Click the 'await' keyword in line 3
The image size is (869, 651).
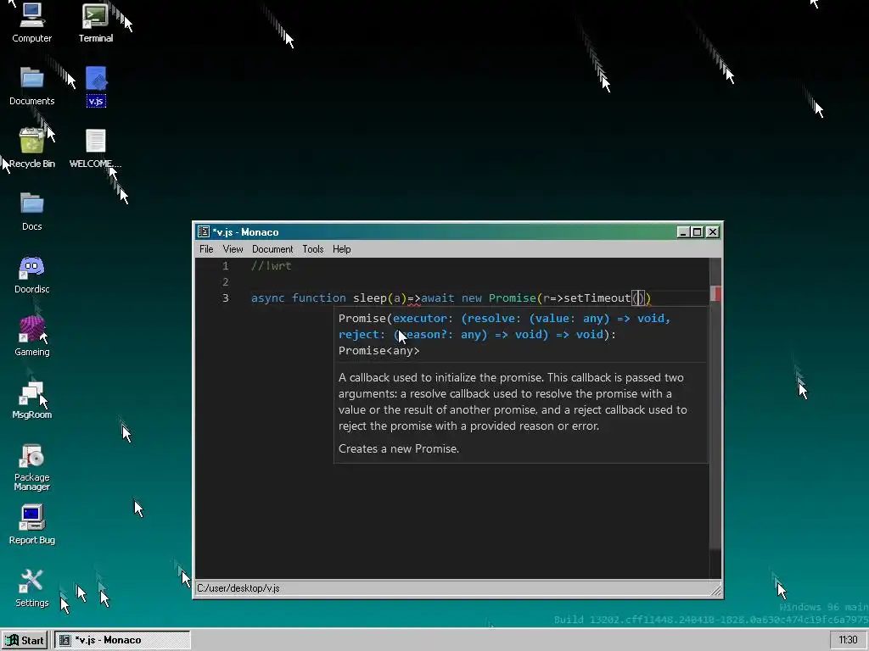pyautogui.click(x=437, y=298)
